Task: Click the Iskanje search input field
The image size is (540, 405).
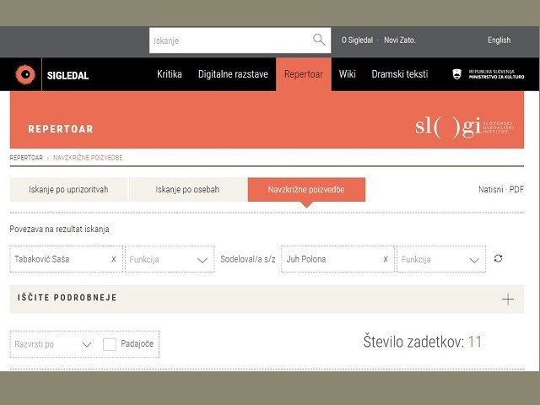Action: click(228, 40)
